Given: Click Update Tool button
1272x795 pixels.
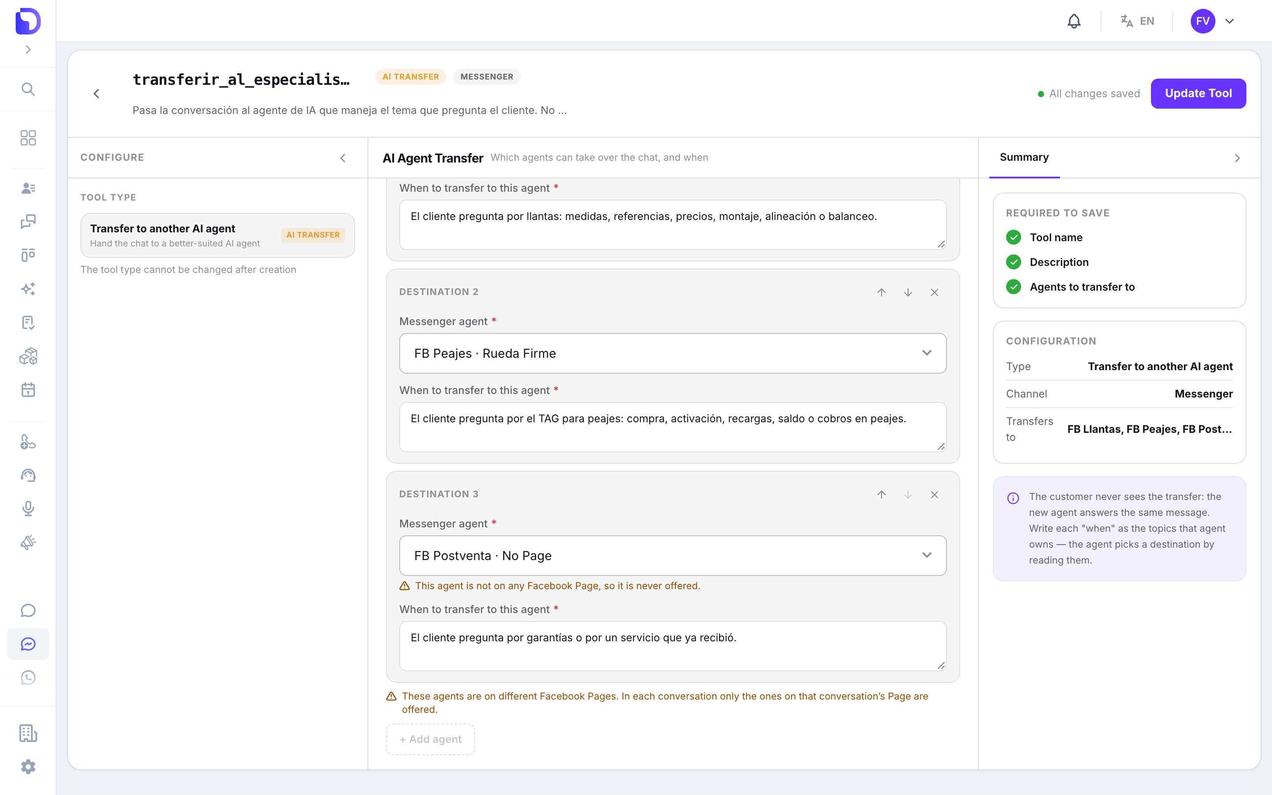Looking at the screenshot, I should click(x=1198, y=94).
